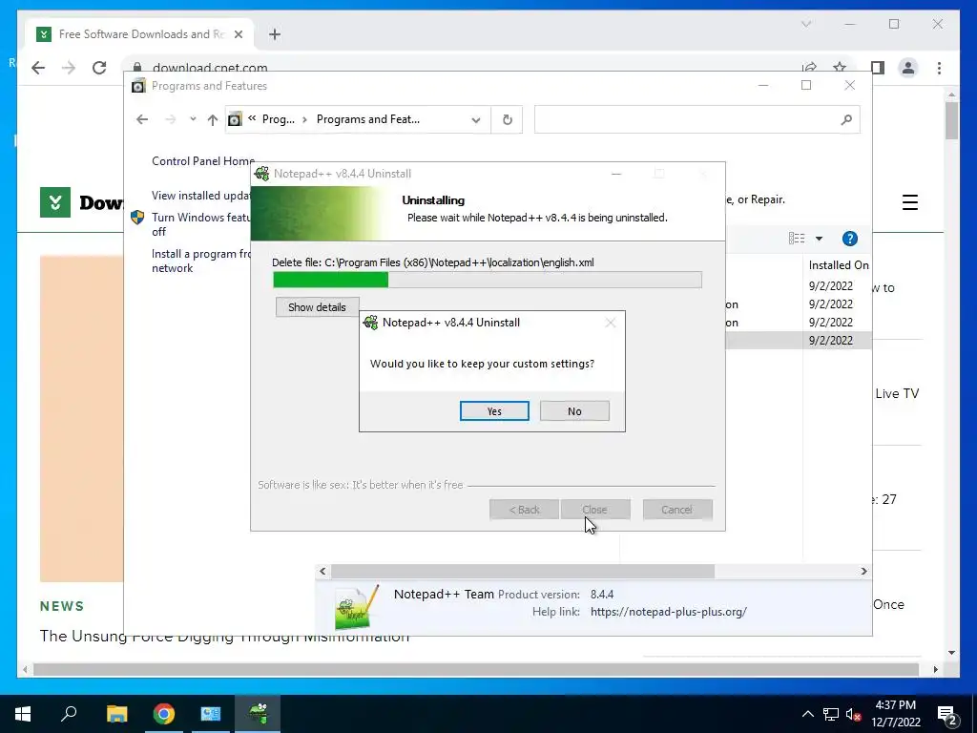Minimize the Notepad++ Uninstall window
The width and height of the screenshot is (977, 733).
point(616,174)
